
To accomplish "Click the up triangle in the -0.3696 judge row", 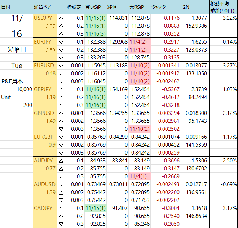I will coord(61,161).
